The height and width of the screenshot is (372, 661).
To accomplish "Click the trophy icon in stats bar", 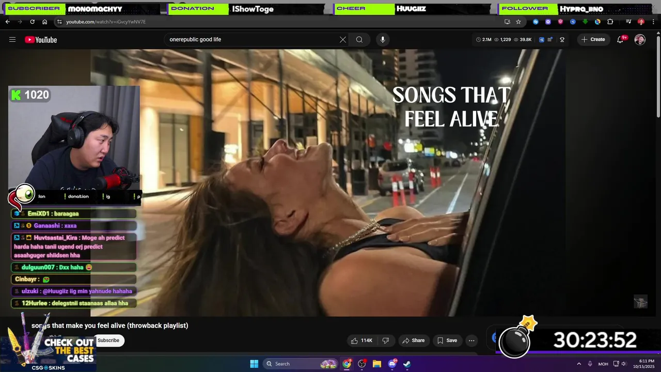I will coord(562,40).
